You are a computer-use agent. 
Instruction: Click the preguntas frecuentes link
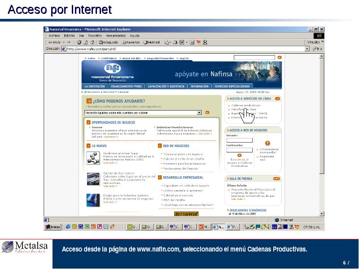160,58
